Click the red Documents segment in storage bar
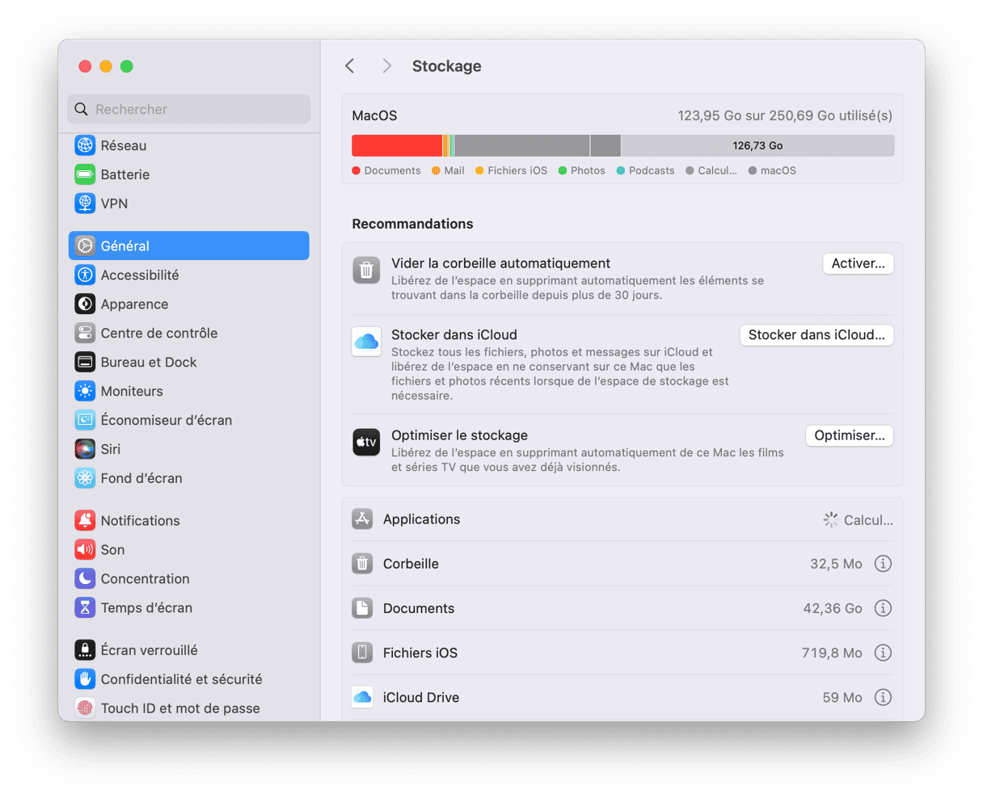Image resolution: width=983 pixels, height=798 pixels. [x=396, y=146]
